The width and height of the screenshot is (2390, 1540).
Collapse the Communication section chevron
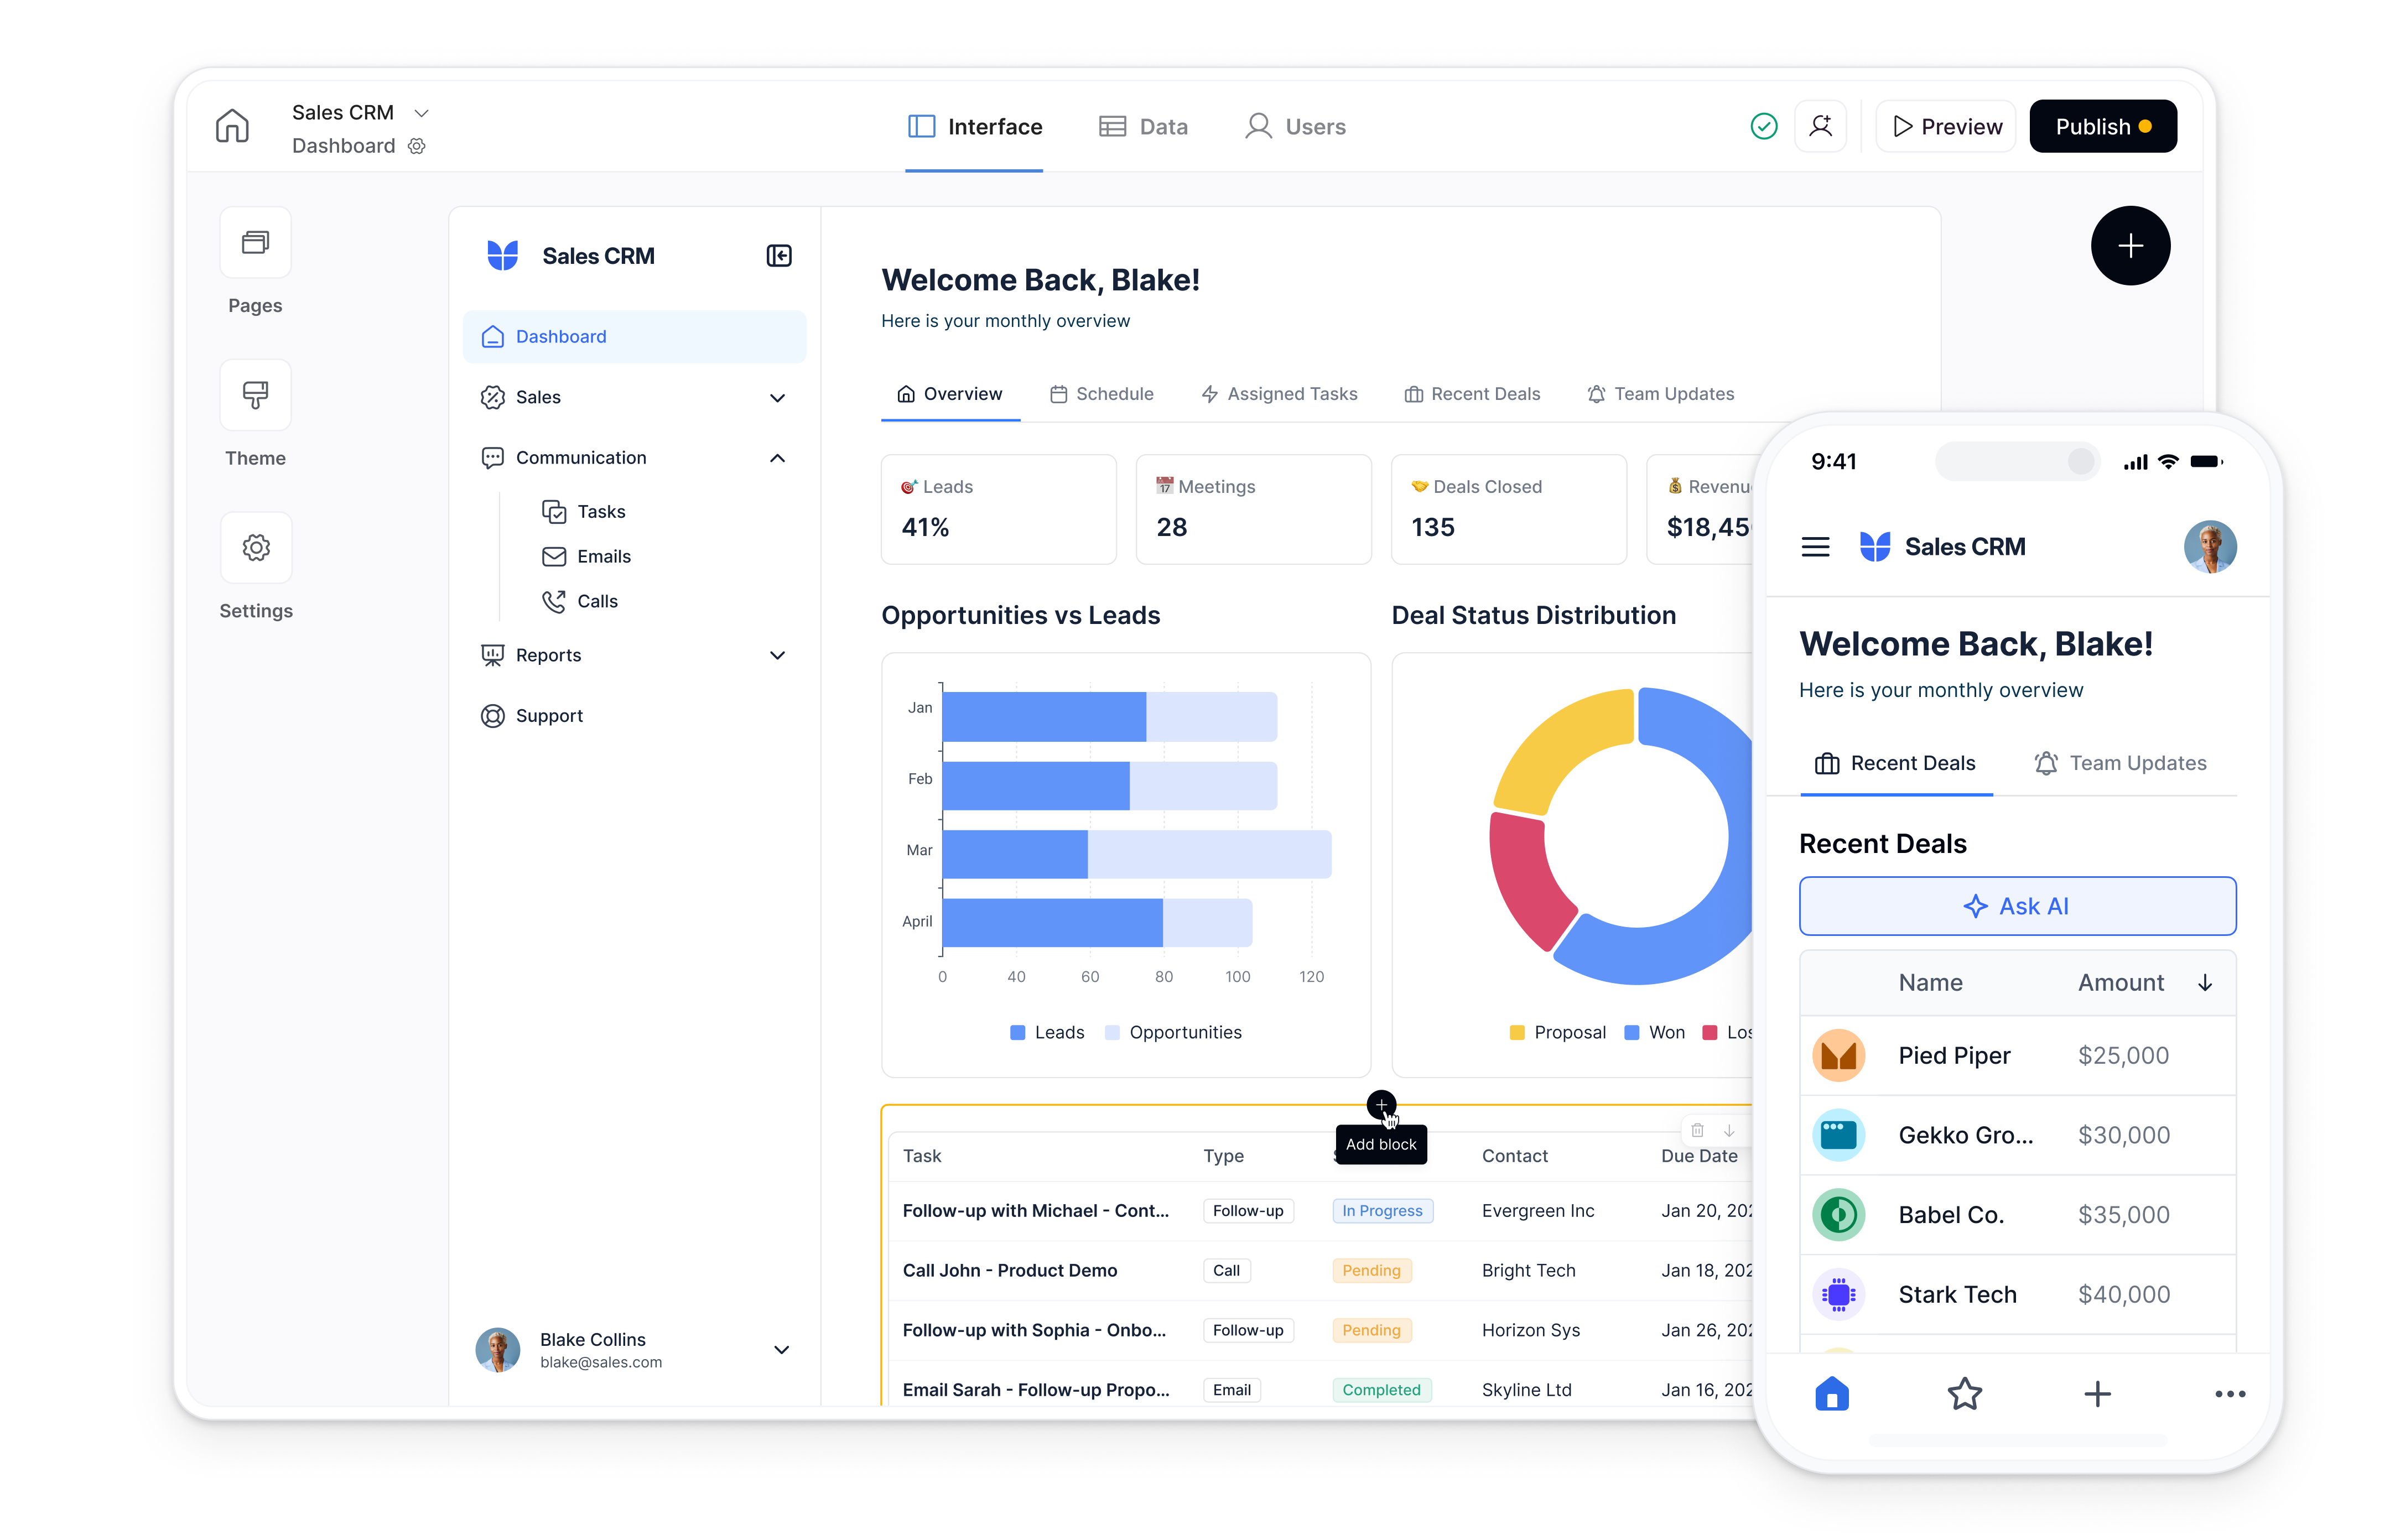point(777,458)
